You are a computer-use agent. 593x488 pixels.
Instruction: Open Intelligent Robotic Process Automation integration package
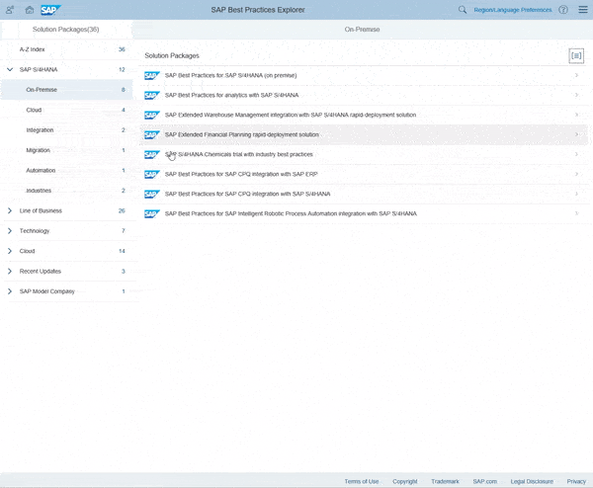tap(291, 213)
